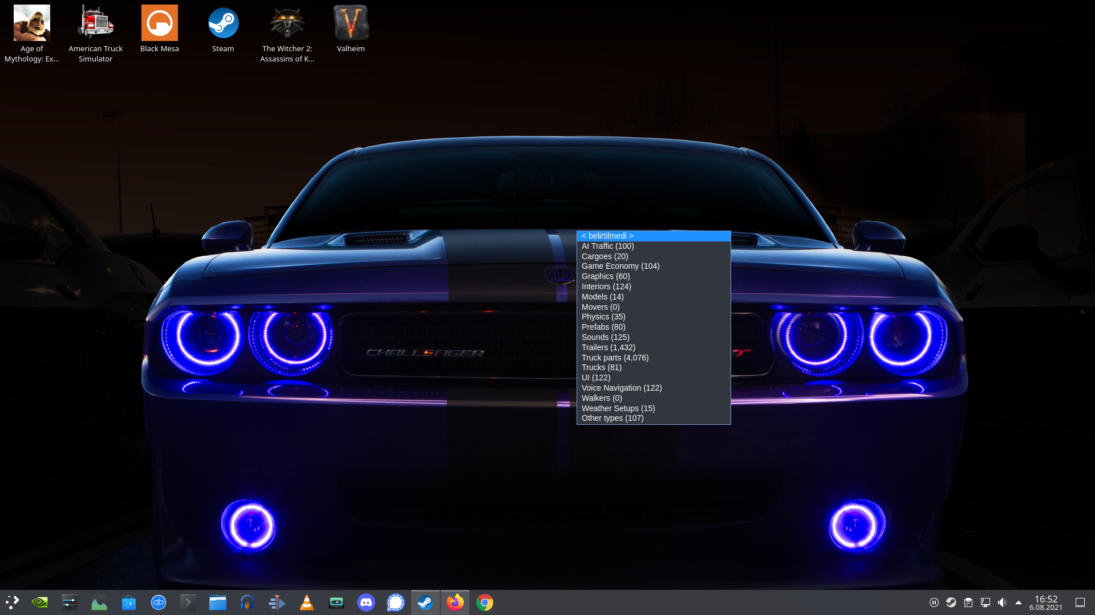Launch Firefox from the taskbar
The image size is (1095, 615).
[455, 602]
